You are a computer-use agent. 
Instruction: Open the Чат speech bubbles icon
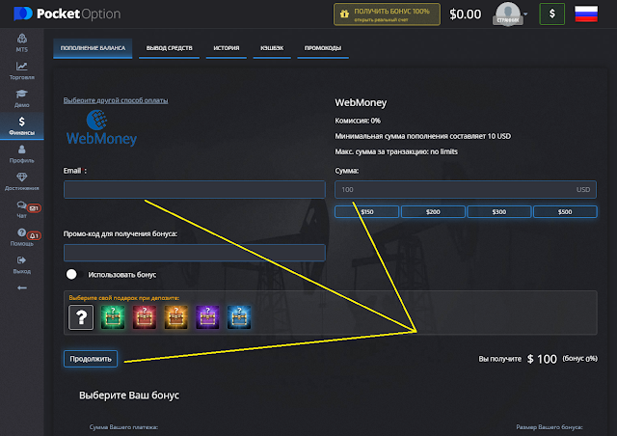click(x=21, y=205)
